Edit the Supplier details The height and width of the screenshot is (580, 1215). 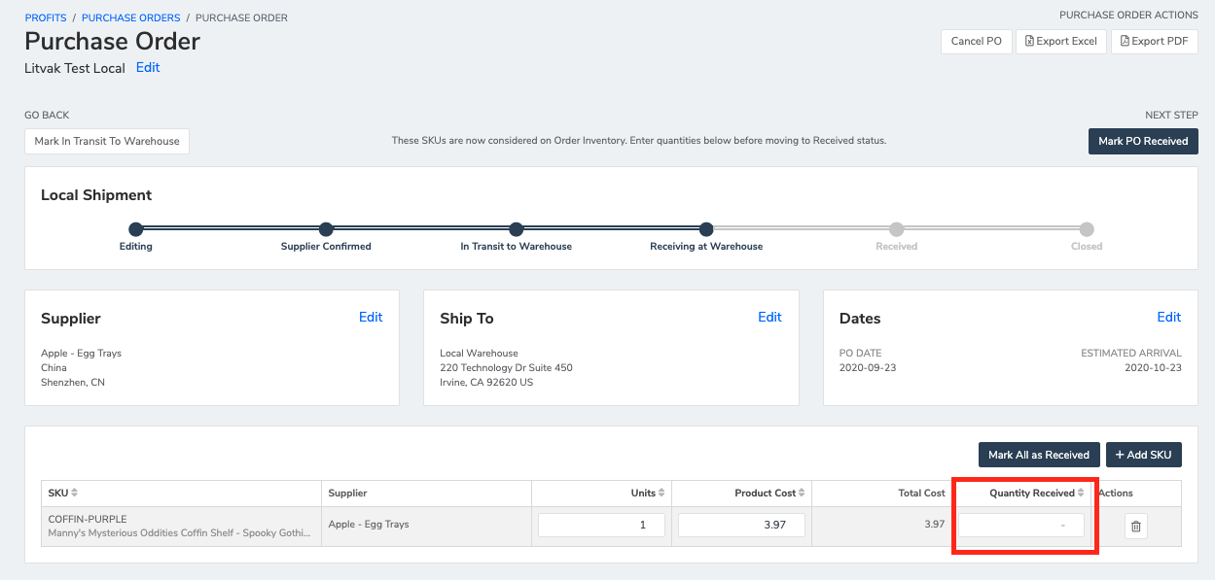point(371,317)
